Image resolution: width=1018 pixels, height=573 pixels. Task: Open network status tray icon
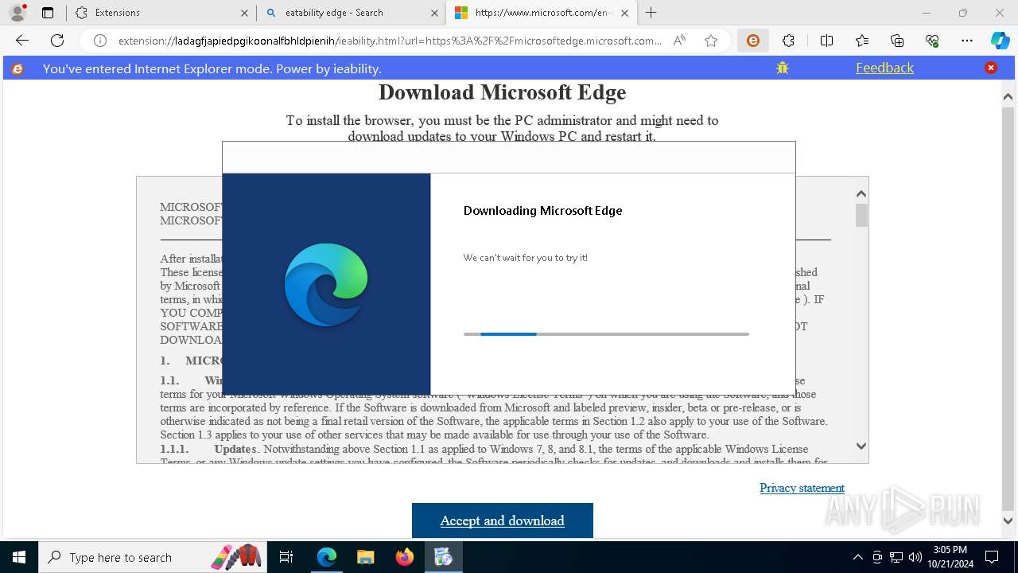pos(896,557)
